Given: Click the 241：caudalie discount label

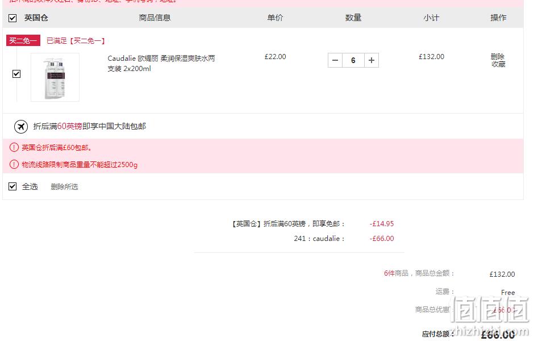Looking at the screenshot, I should (319, 239).
